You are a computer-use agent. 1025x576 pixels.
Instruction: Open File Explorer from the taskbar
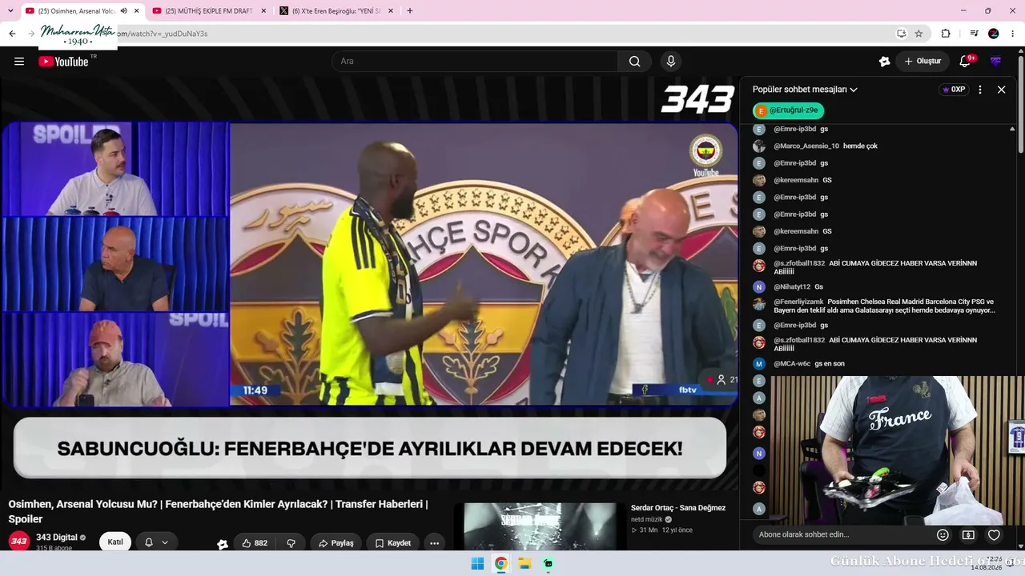click(x=525, y=563)
